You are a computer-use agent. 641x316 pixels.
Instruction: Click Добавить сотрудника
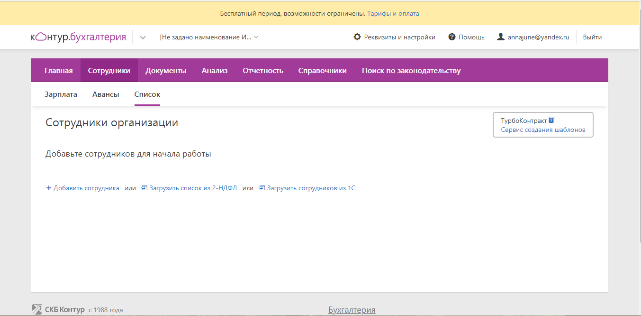point(86,188)
